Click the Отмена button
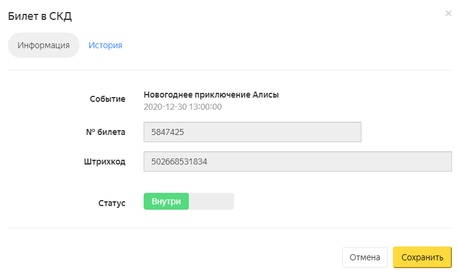458x276 pixels. click(365, 257)
